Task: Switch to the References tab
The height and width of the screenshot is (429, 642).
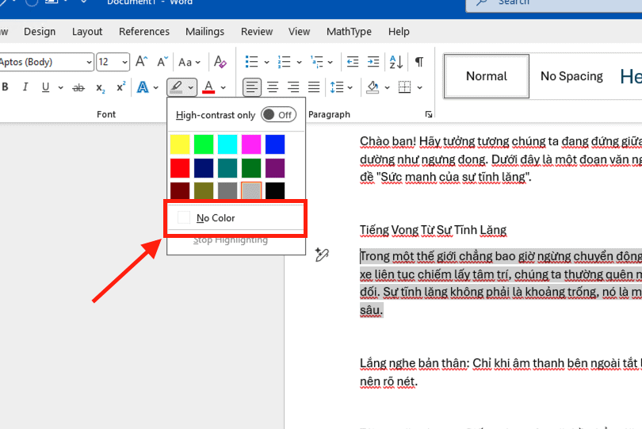Action: 144,32
